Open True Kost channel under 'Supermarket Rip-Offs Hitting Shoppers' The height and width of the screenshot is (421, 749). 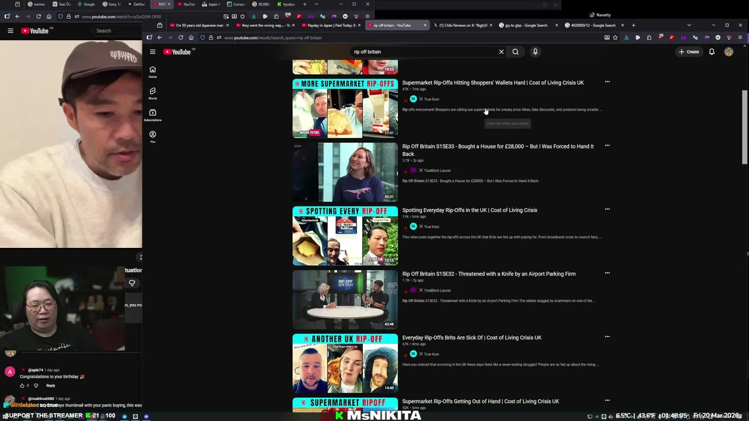(x=431, y=99)
